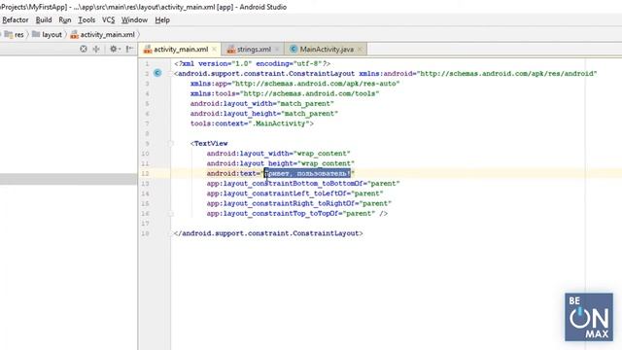Open the VCS menu
The image size is (622, 350).
point(108,19)
